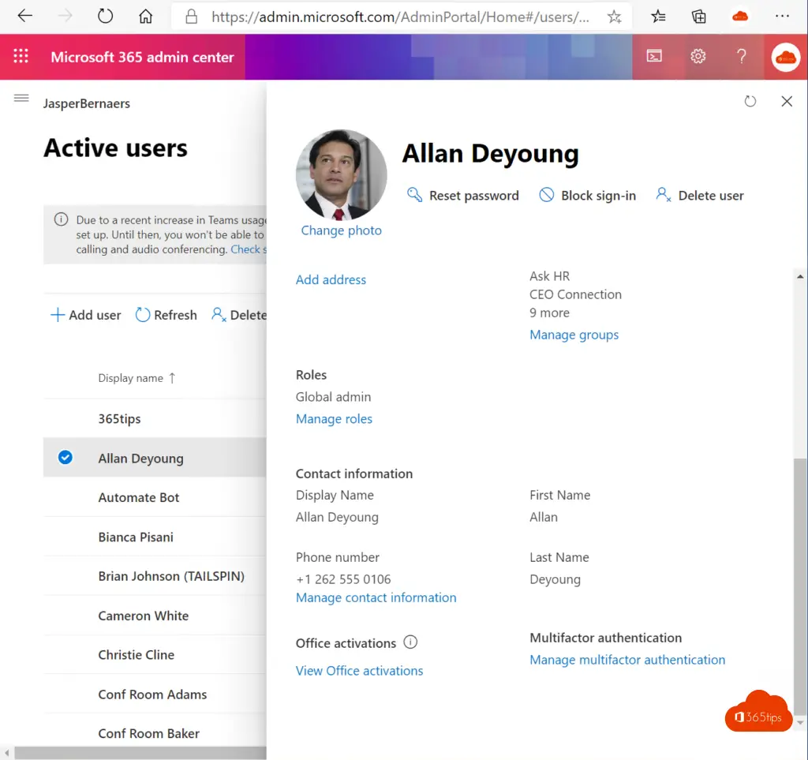
Task: Open the account manager avatar in header
Action: pos(786,57)
